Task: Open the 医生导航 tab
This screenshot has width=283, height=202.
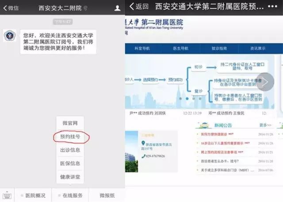Action: [181, 48]
